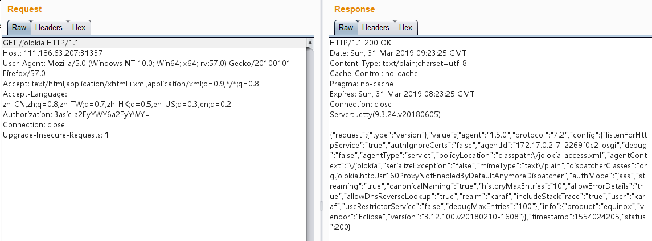Select the Response Raw tab

click(x=346, y=27)
